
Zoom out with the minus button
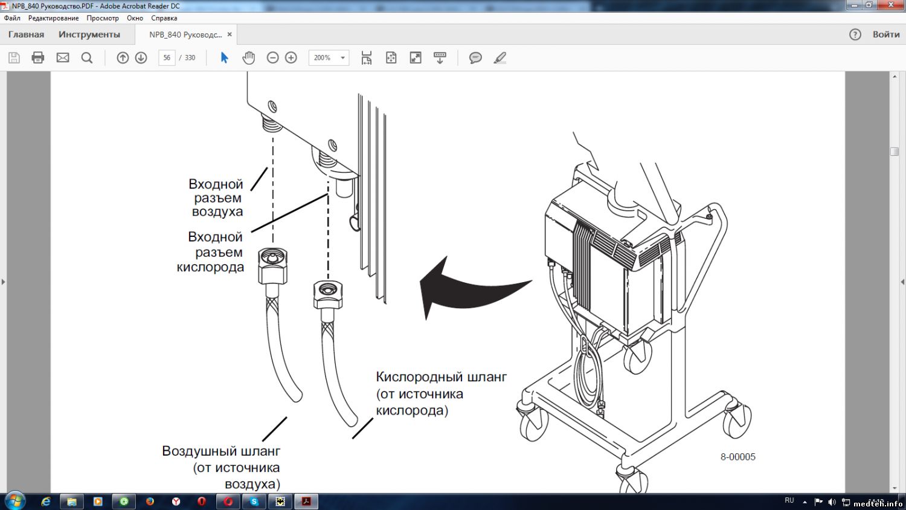272,58
